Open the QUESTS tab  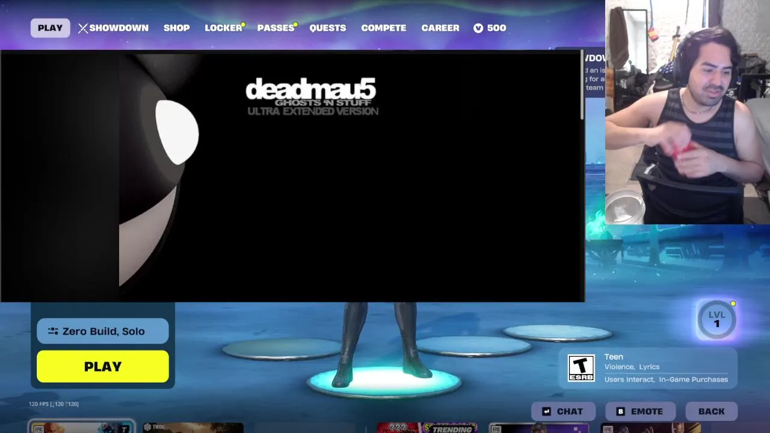pos(328,28)
